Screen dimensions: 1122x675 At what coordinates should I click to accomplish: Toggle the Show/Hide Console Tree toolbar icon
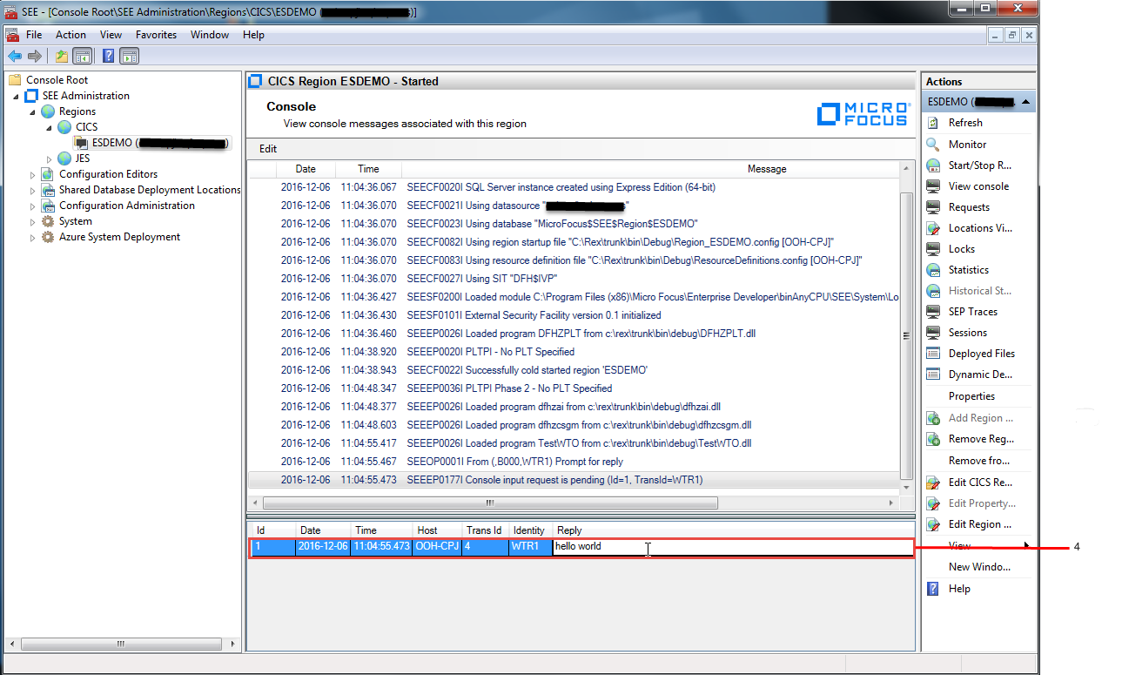(x=82, y=57)
